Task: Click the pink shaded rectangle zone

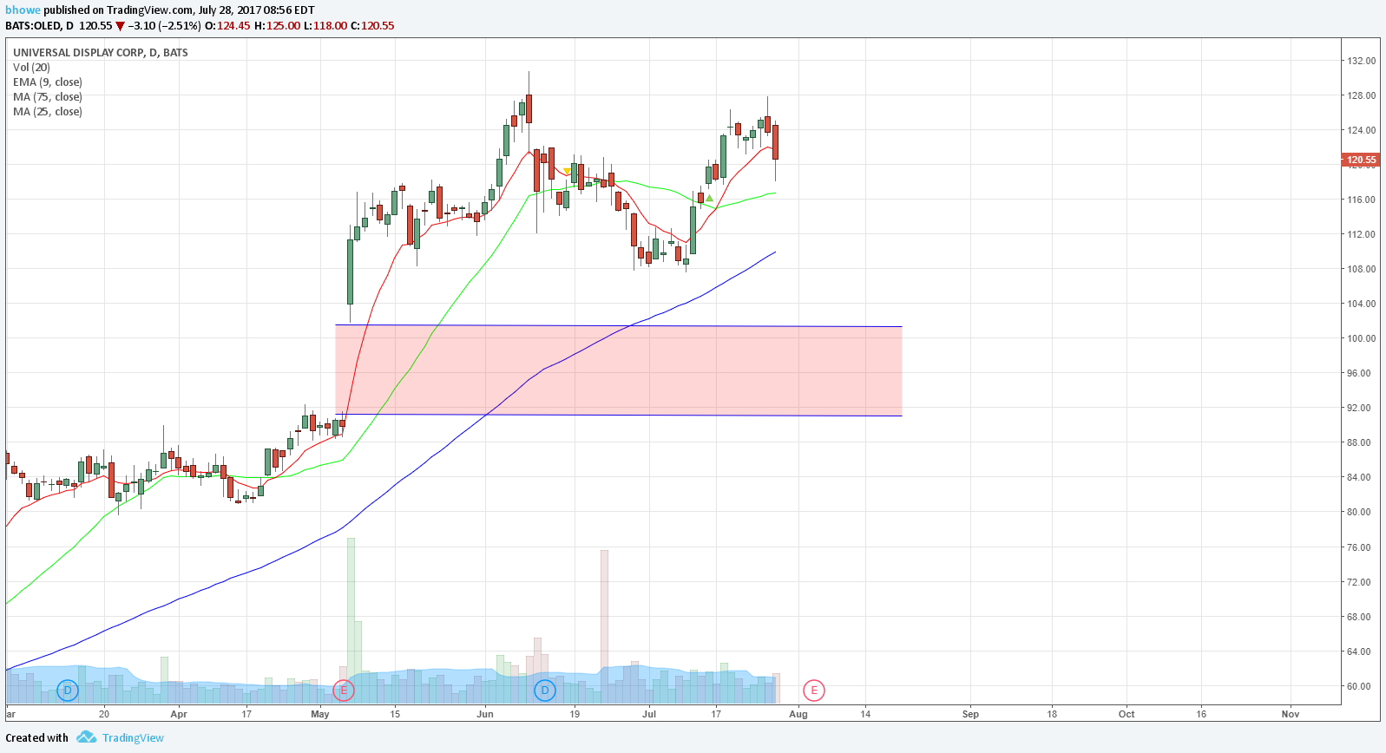Action: tap(618, 370)
